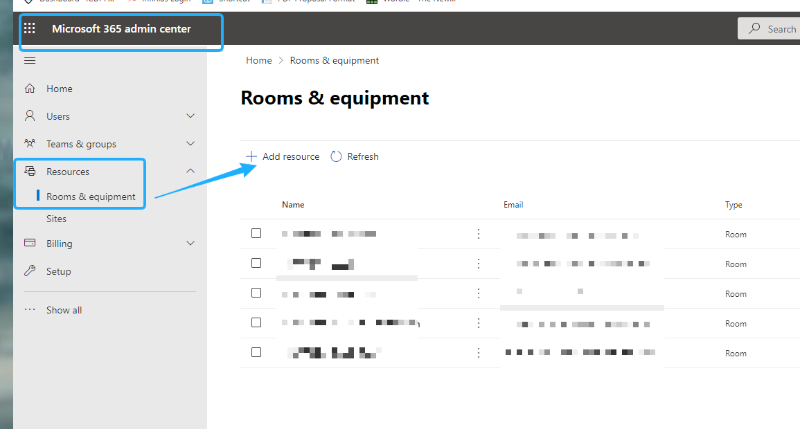Open Users via the person icon
This screenshot has height=429, width=800.
pyautogui.click(x=30, y=116)
